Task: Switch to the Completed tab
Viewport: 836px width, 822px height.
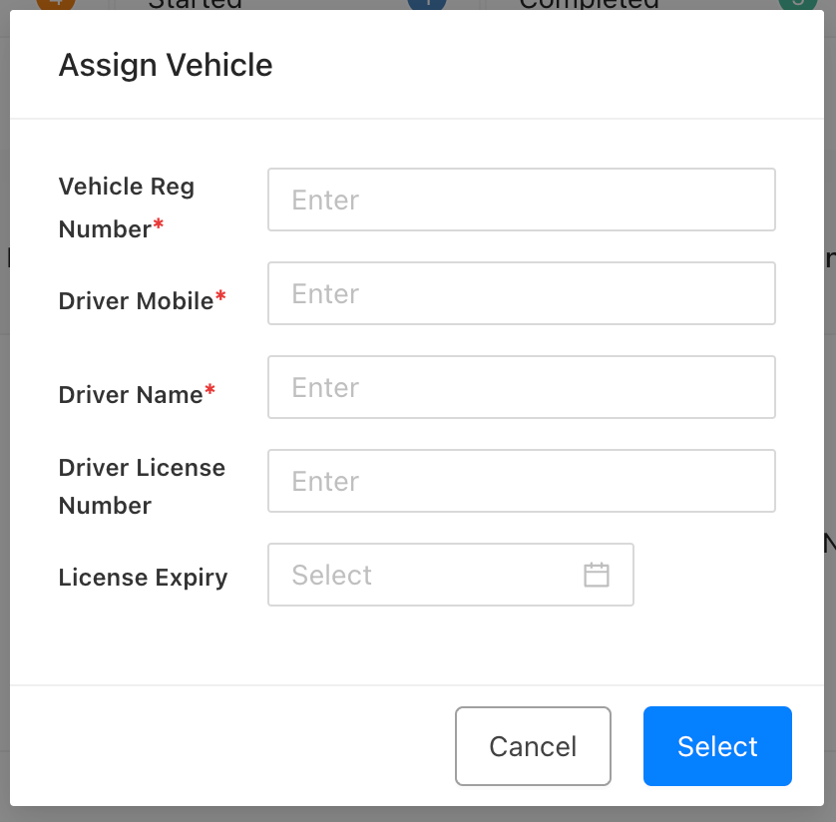Action: tap(589, 3)
